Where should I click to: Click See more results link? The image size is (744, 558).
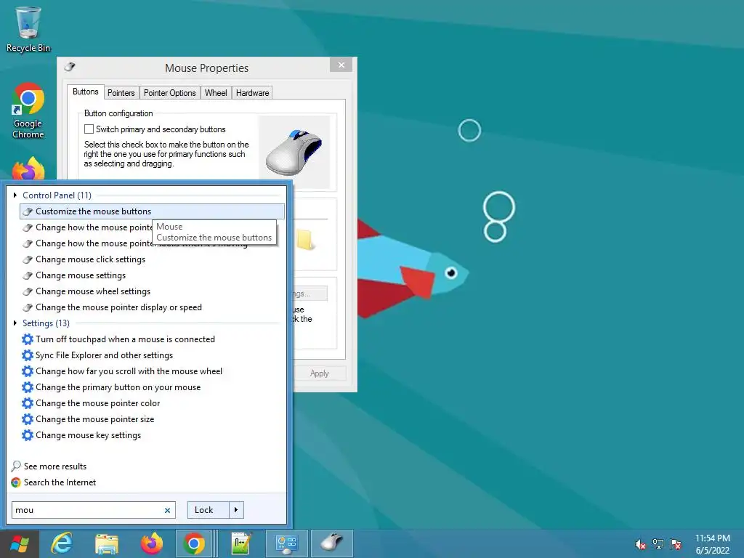[x=55, y=466]
